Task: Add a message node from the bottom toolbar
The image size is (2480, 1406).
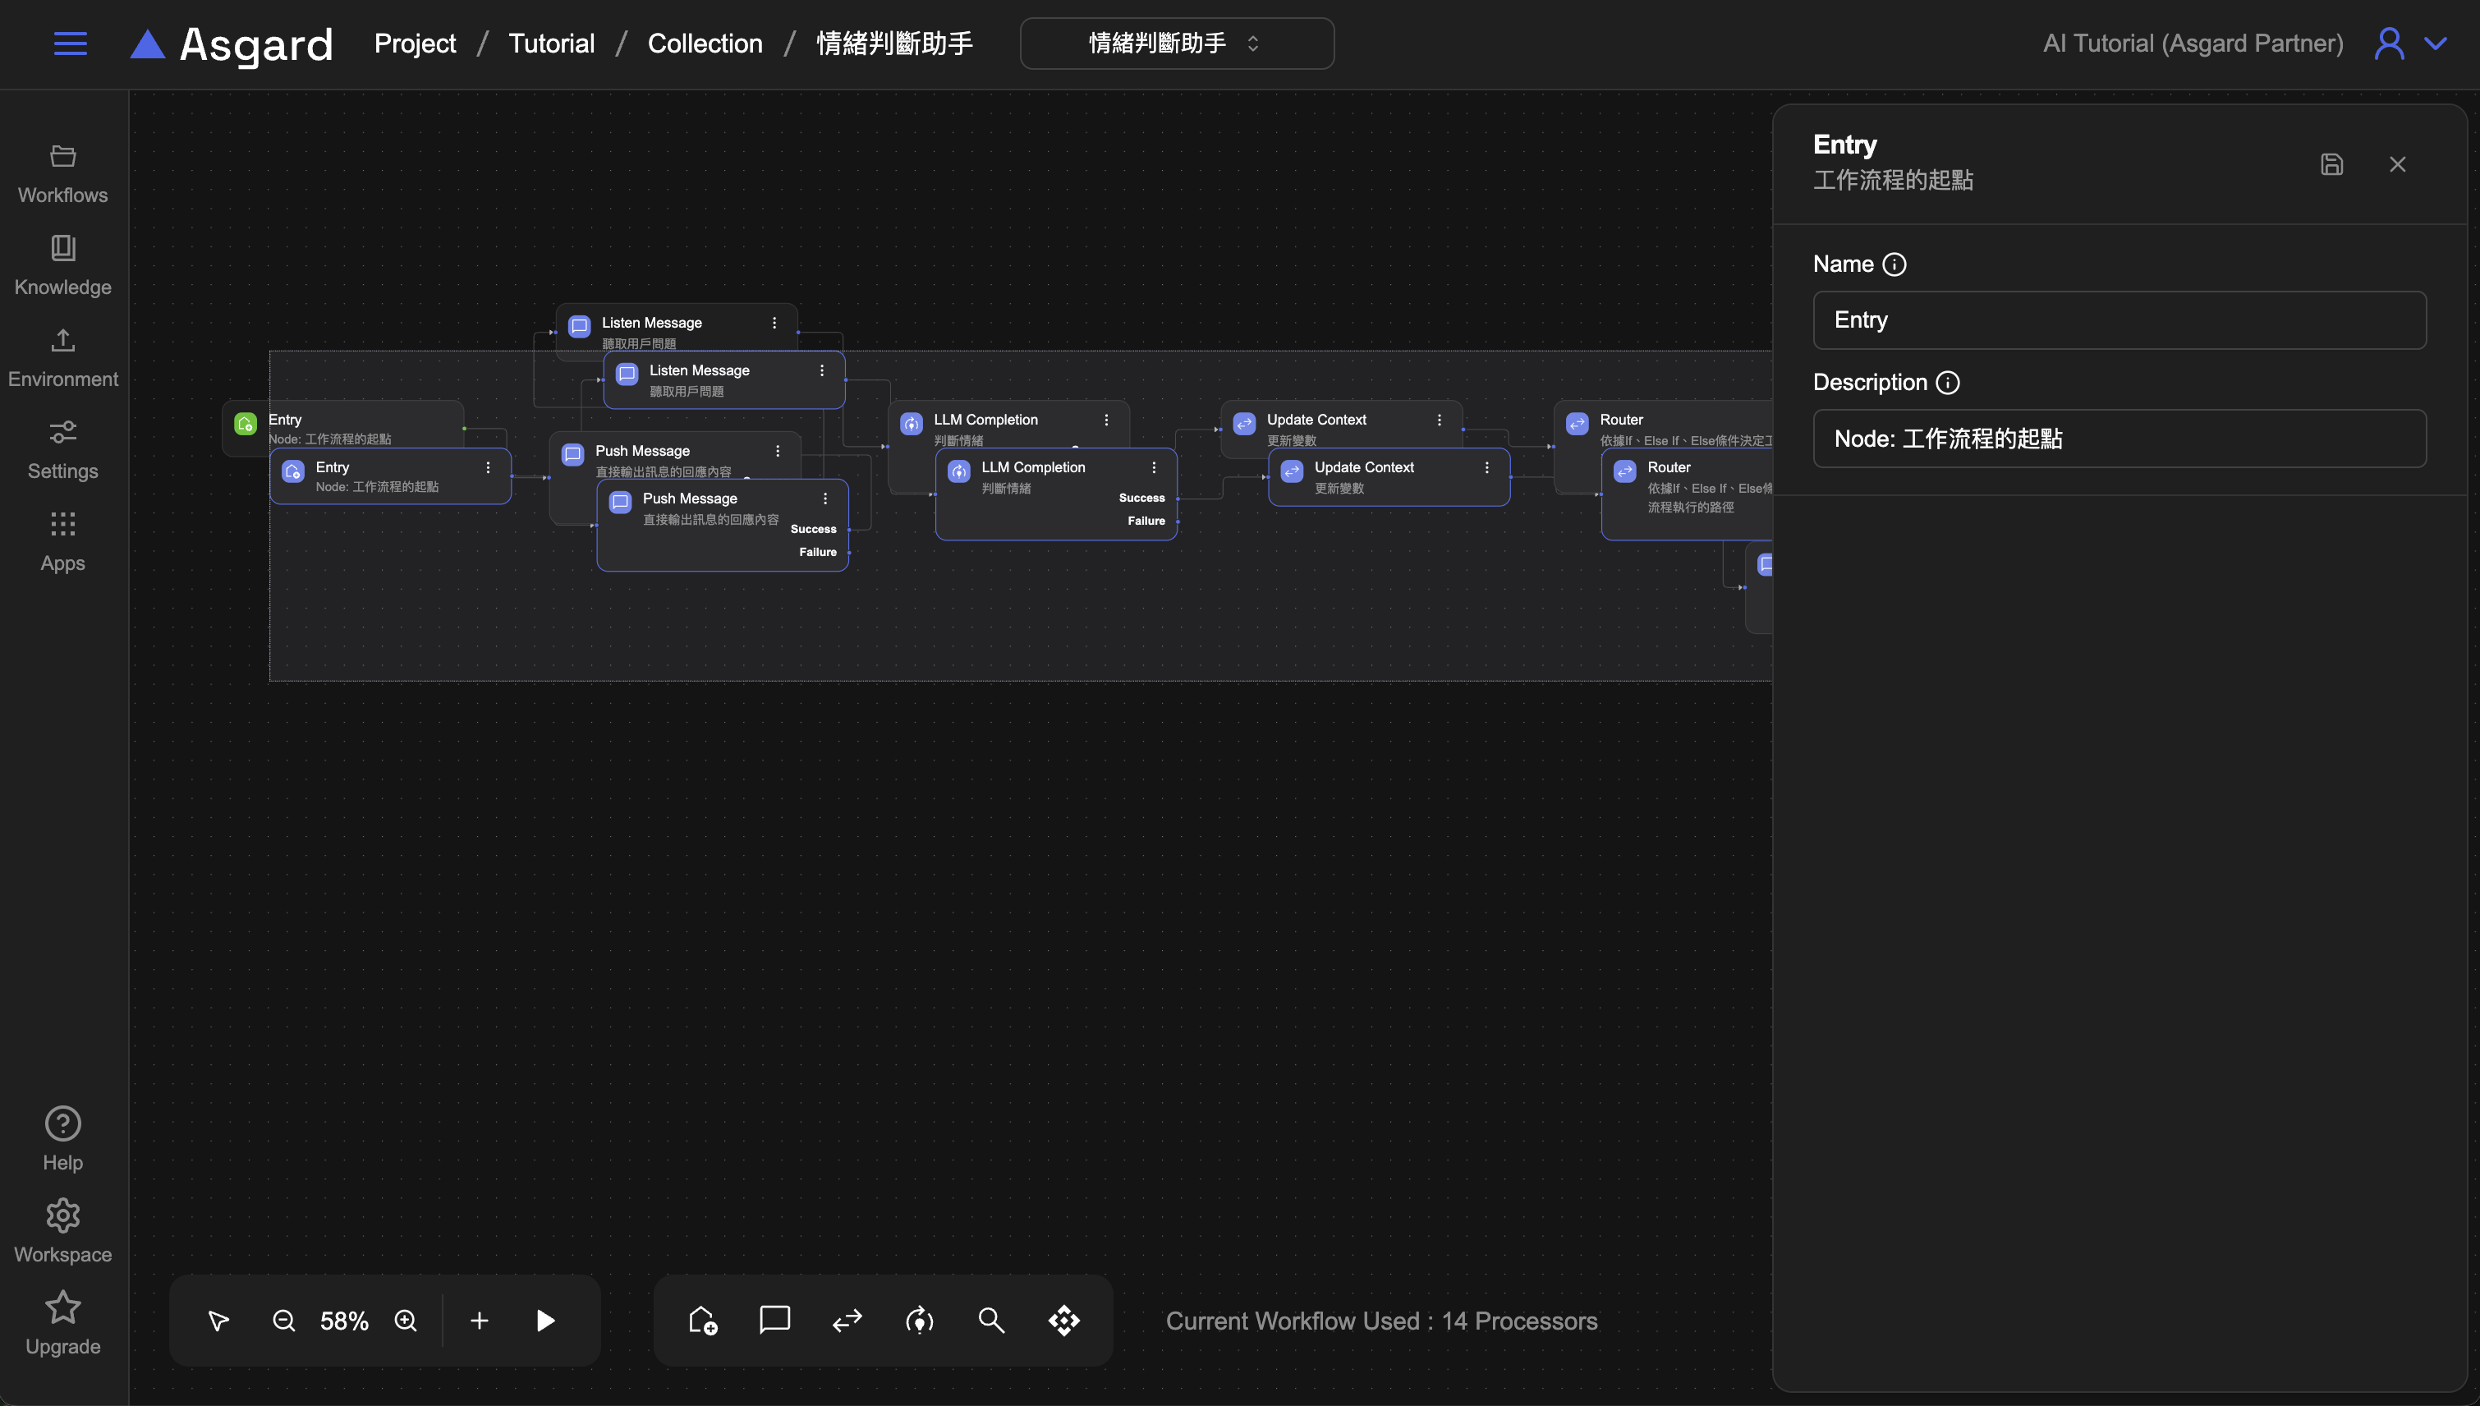Action: coord(774,1320)
